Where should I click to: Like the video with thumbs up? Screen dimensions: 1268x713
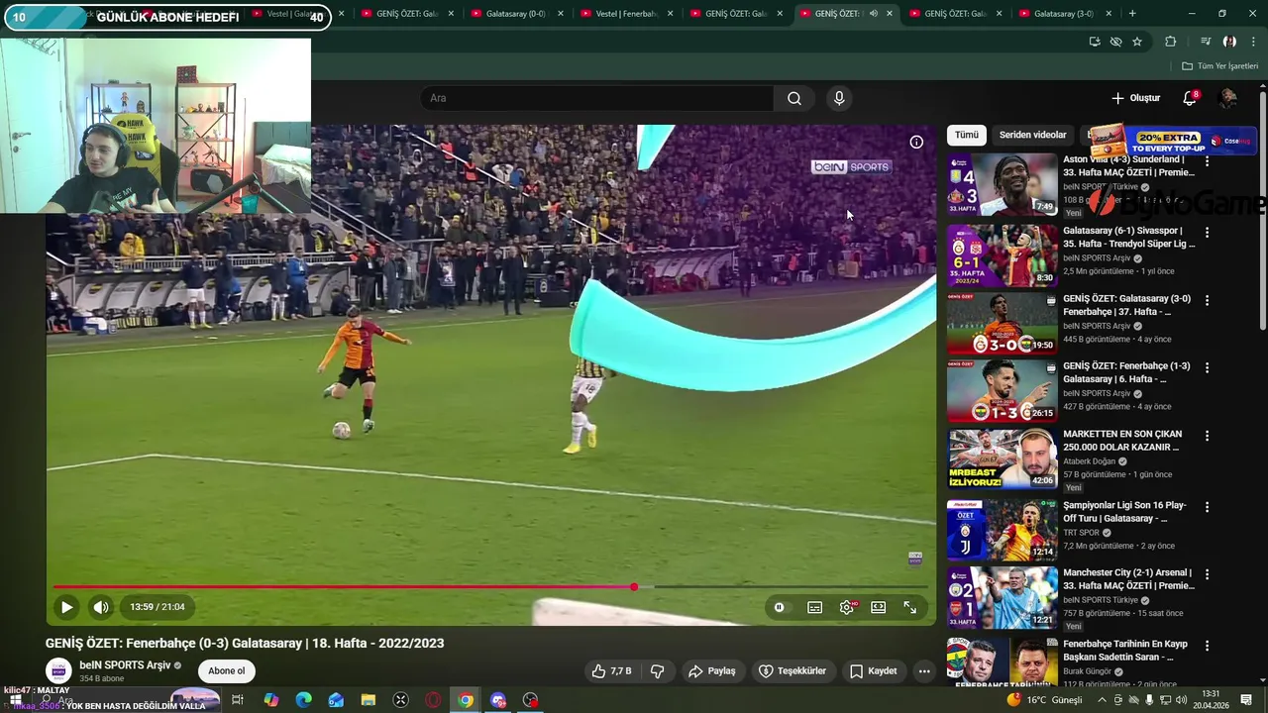point(611,670)
